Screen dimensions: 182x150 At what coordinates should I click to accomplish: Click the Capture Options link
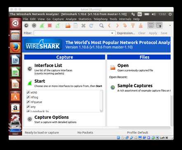click(51, 117)
